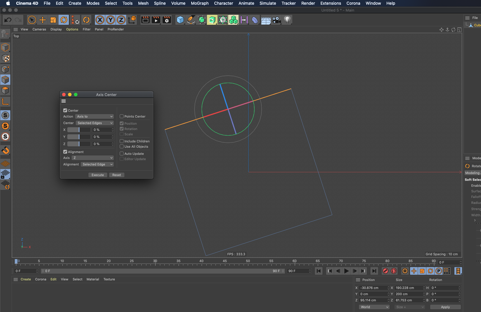Adjust the Z percentage slider
Viewport: 481px width, 312px height.
(79, 144)
